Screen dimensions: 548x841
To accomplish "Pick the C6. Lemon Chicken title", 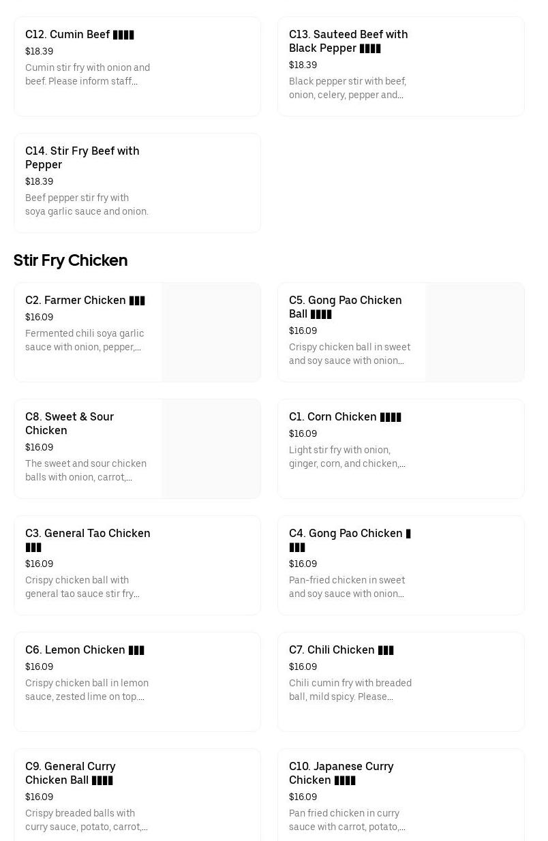I will point(85,650).
